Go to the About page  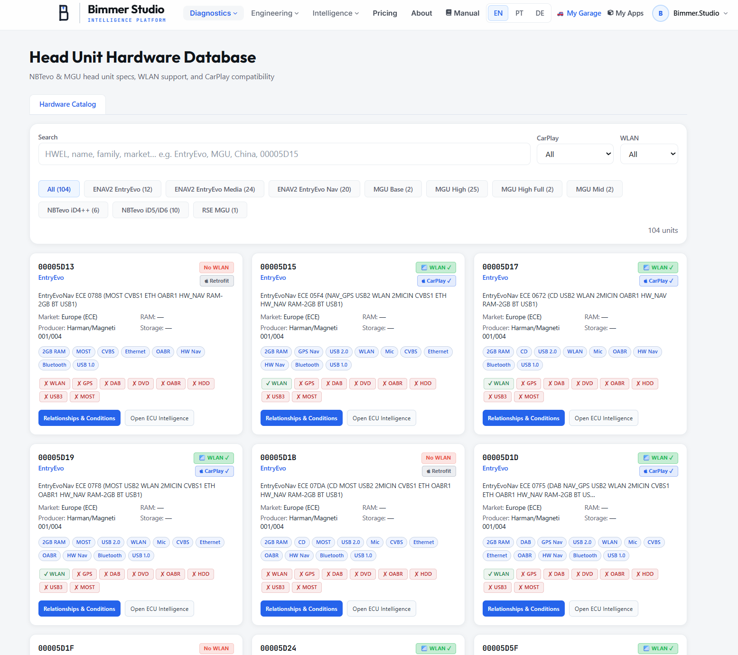click(x=421, y=13)
